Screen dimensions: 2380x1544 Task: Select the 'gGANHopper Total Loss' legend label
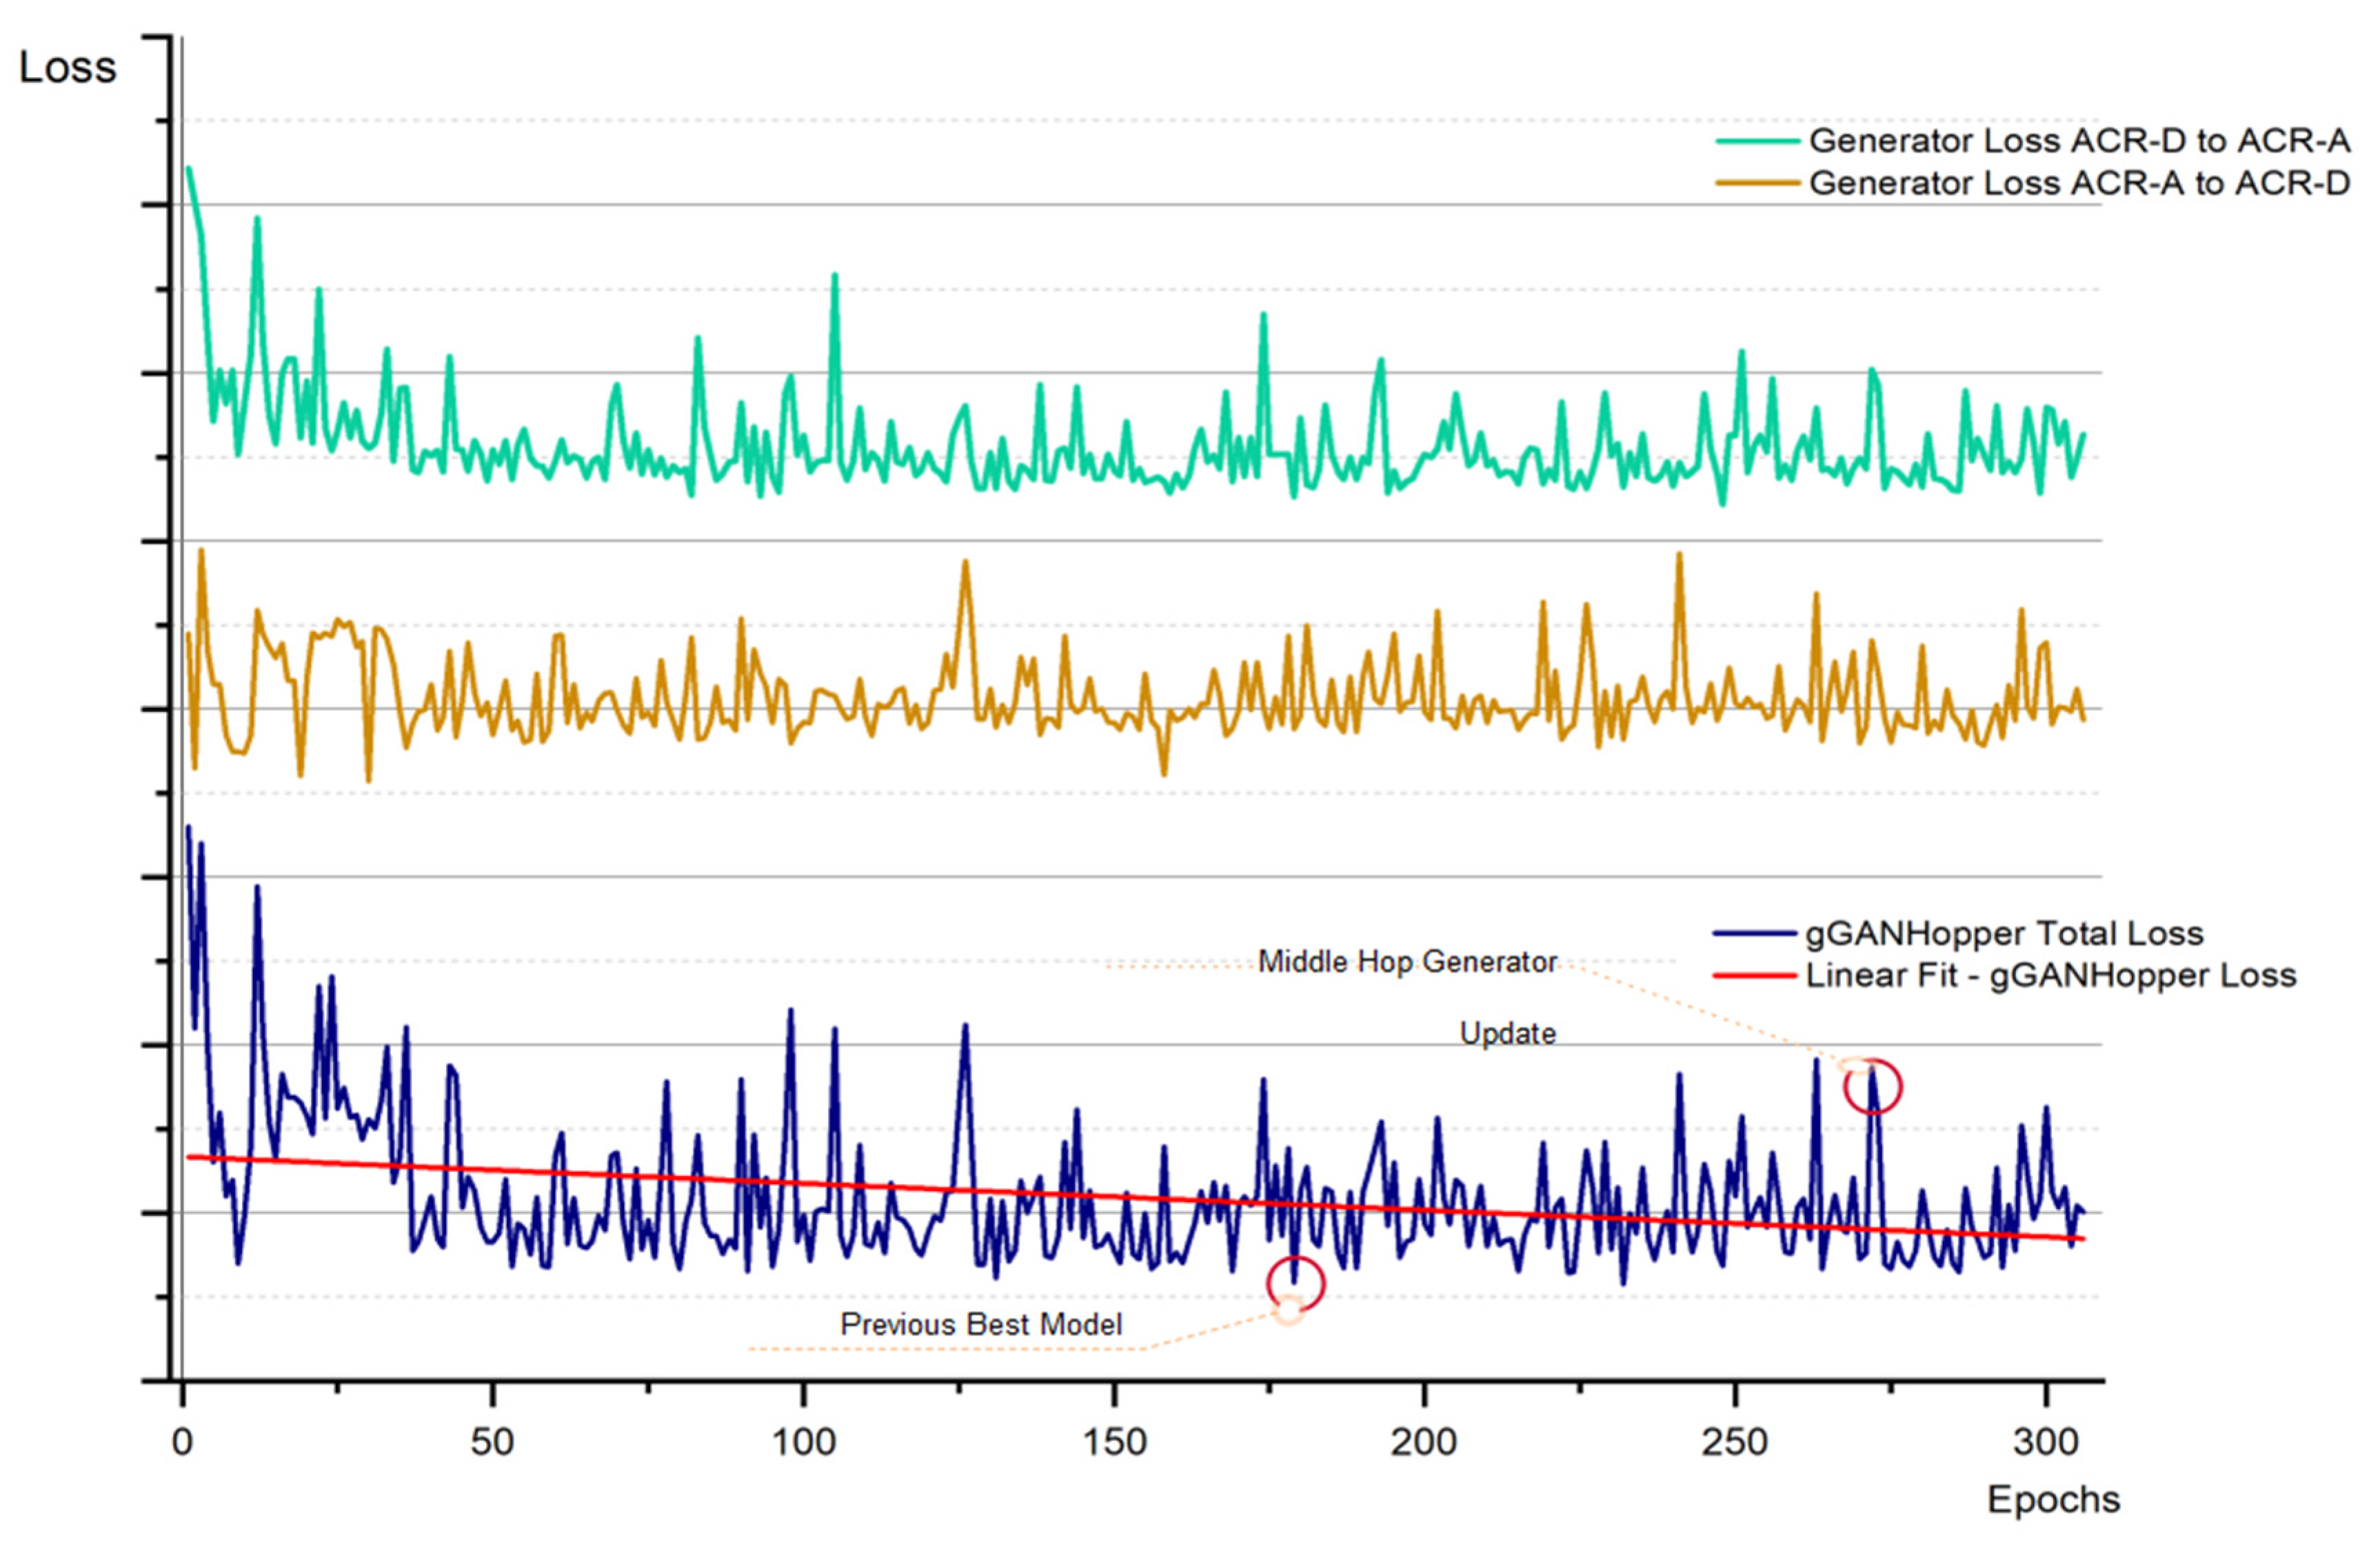tap(2004, 934)
